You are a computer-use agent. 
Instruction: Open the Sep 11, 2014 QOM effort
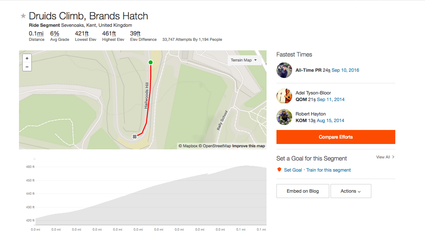(331, 99)
